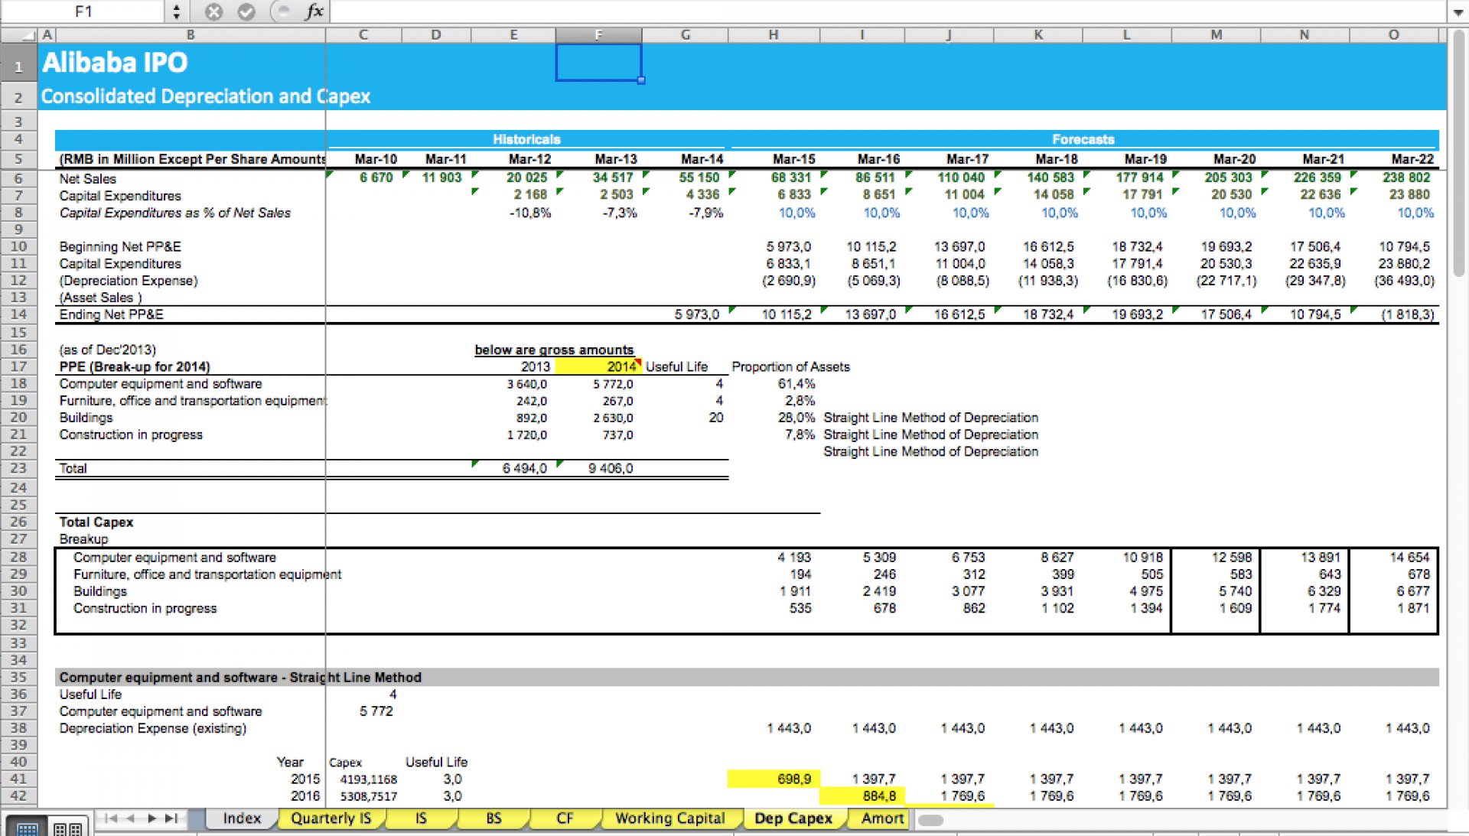Select row 41 header
Viewport: 1469px width, 836px height.
coord(19,779)
